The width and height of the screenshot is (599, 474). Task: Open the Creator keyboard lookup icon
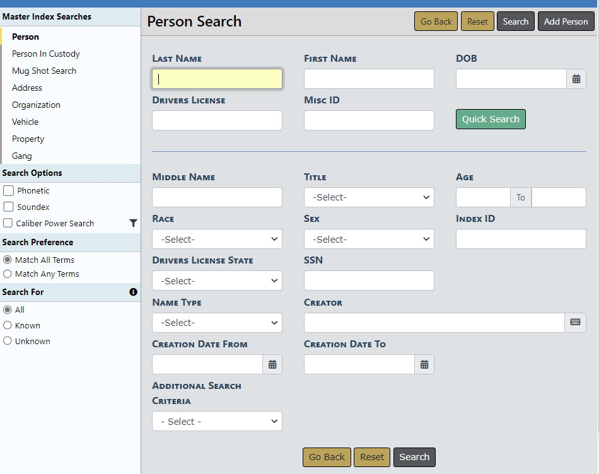pyautogui.click(x=575, y=322)
